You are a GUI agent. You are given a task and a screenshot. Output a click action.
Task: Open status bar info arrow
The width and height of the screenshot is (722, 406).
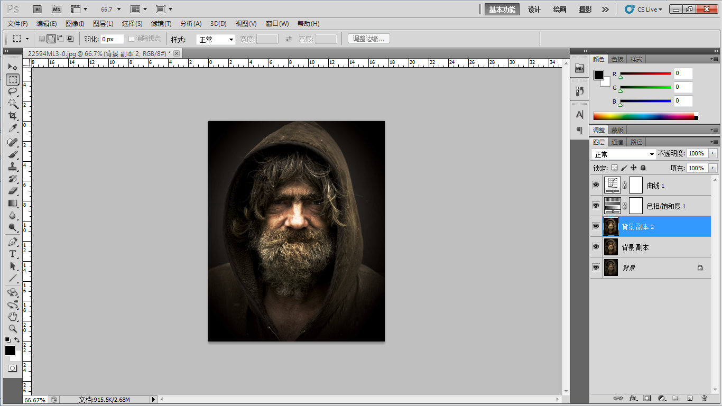pyautogui.click(x=154, y=400)
